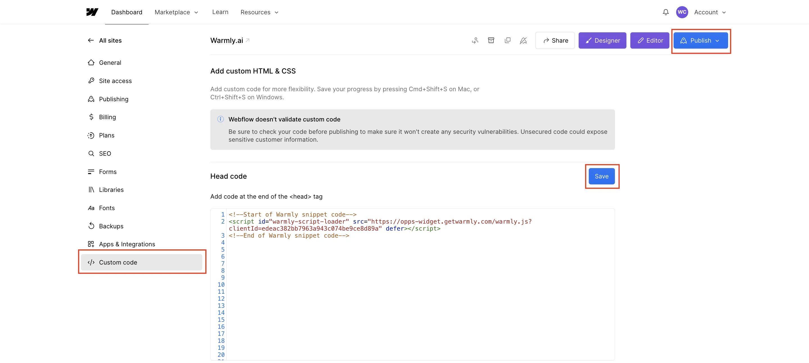Screen dimensions: 809x363
Task: Go to the Dashboard tab
Action: pyautogui.click(x=127, y=12)
